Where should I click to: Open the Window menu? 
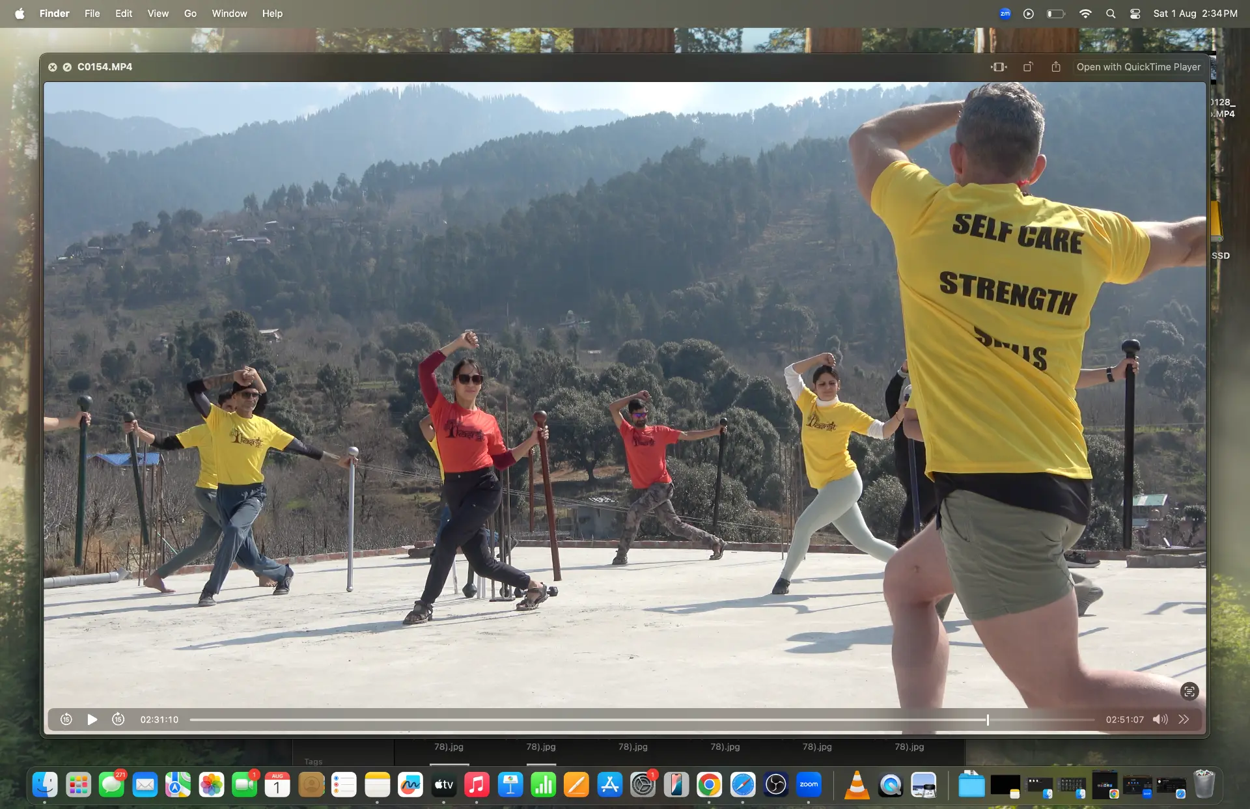point(229,13)
